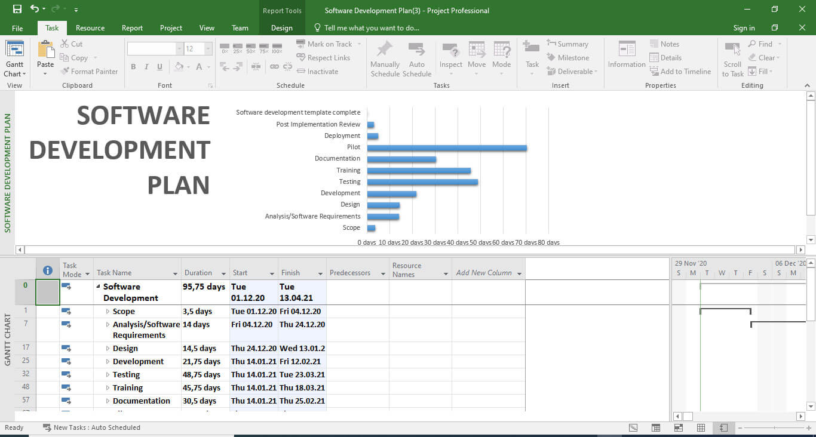Collapse the Software Development summary task
The width and height of the screenshot is (816, 437).
click(98, 287)
